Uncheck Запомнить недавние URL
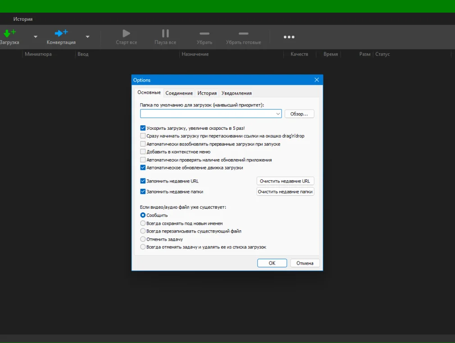The width and height of the screenshot is (455, 343). pos(143,181)
